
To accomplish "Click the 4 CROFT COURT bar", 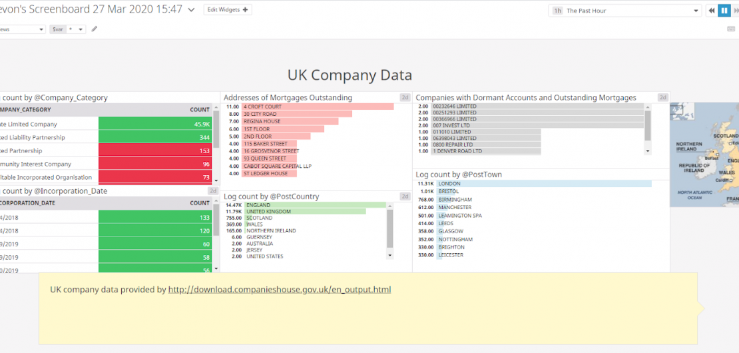I will click(318, 107).
